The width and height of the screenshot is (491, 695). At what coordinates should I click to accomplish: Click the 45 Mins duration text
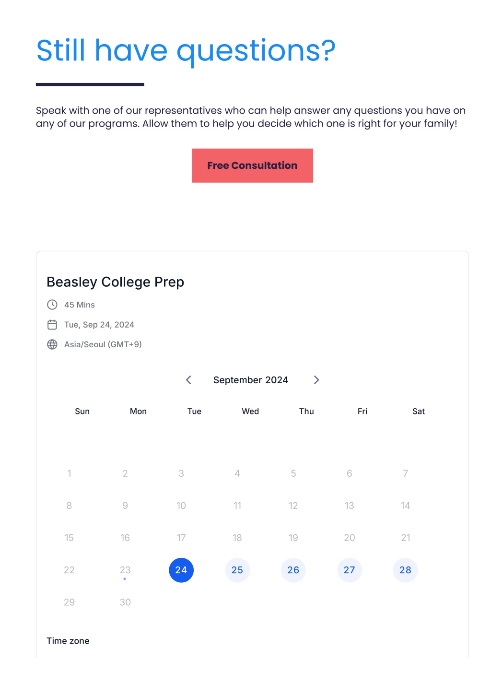click(x=80, y=305)
